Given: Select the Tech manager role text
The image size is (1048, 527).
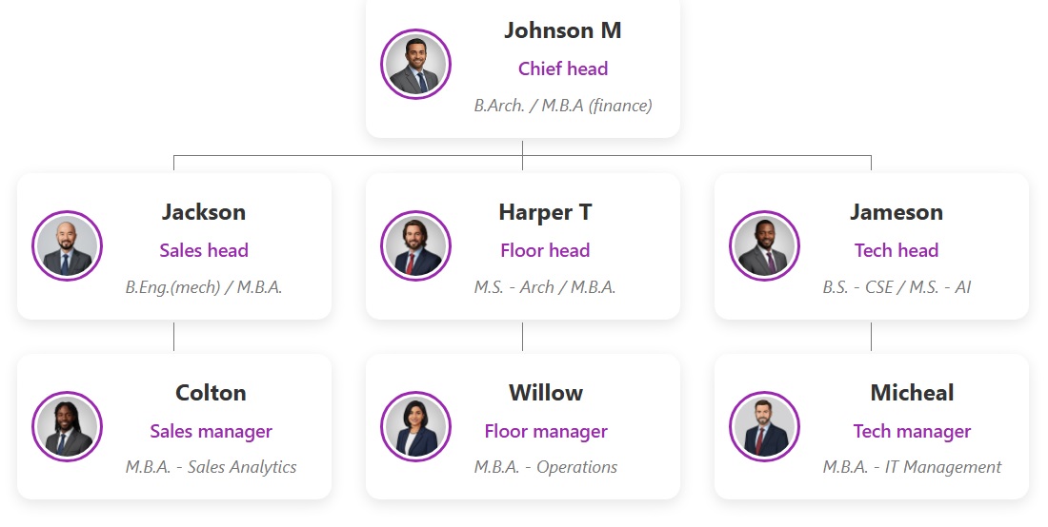Looking at the screenshot, I should [912, 431].
